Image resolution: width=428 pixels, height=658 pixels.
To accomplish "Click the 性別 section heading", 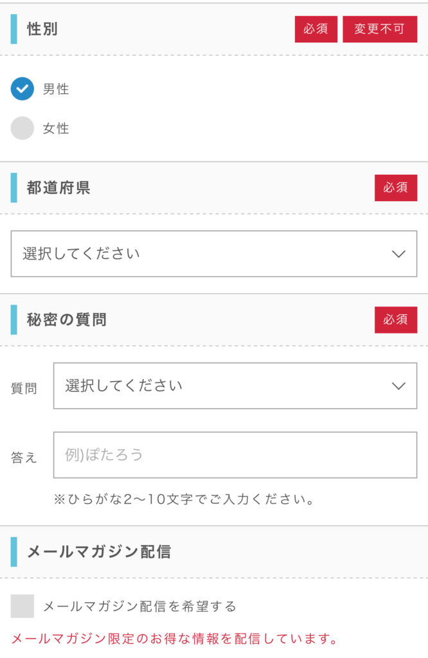I will (x=42, y=29).
